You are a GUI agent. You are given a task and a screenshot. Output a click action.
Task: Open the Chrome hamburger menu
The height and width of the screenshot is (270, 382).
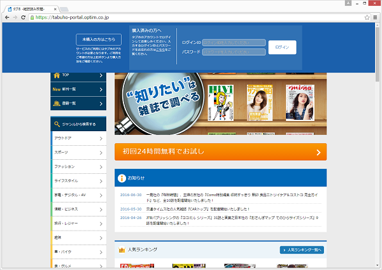click(375, 17)
